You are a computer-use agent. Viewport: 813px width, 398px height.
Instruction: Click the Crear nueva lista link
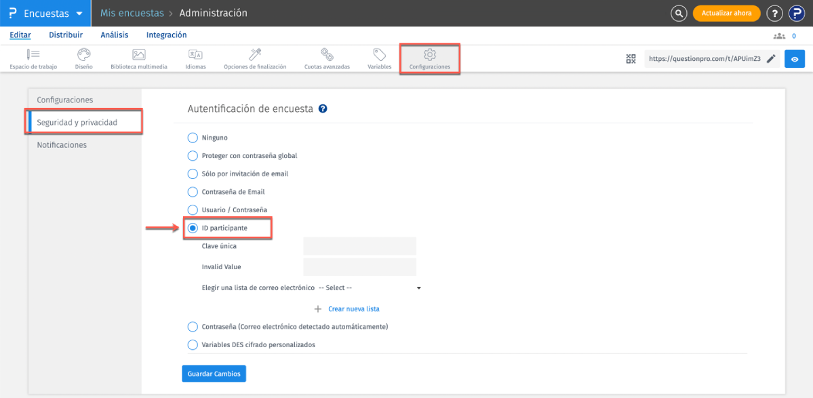click(x=353, y=309)
